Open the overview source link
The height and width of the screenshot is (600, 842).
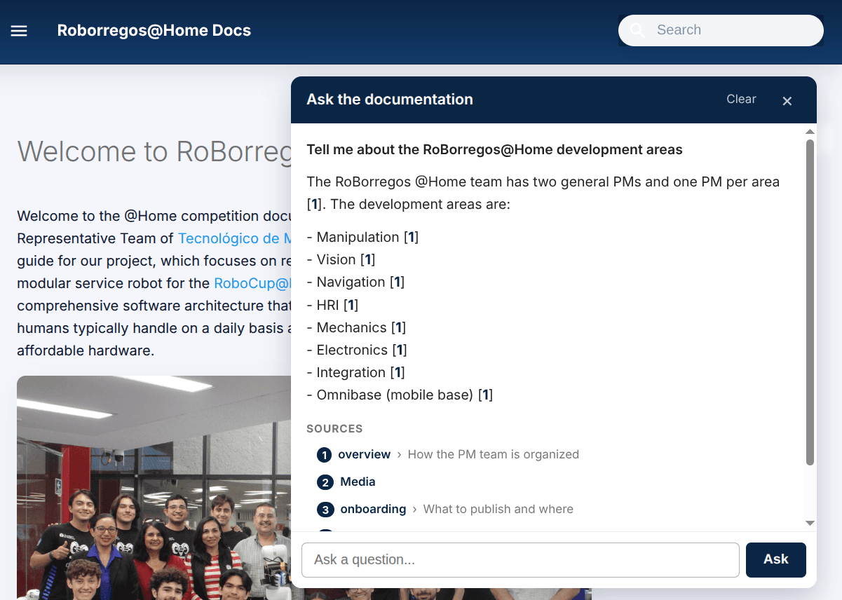point(364,454)
